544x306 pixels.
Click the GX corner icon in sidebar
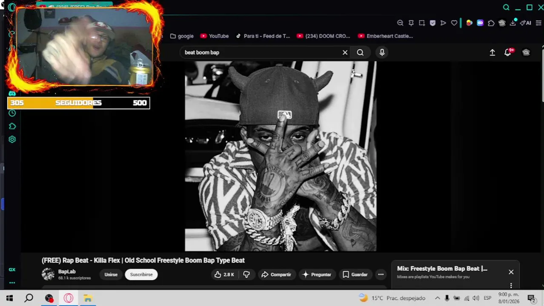(12, 269)
